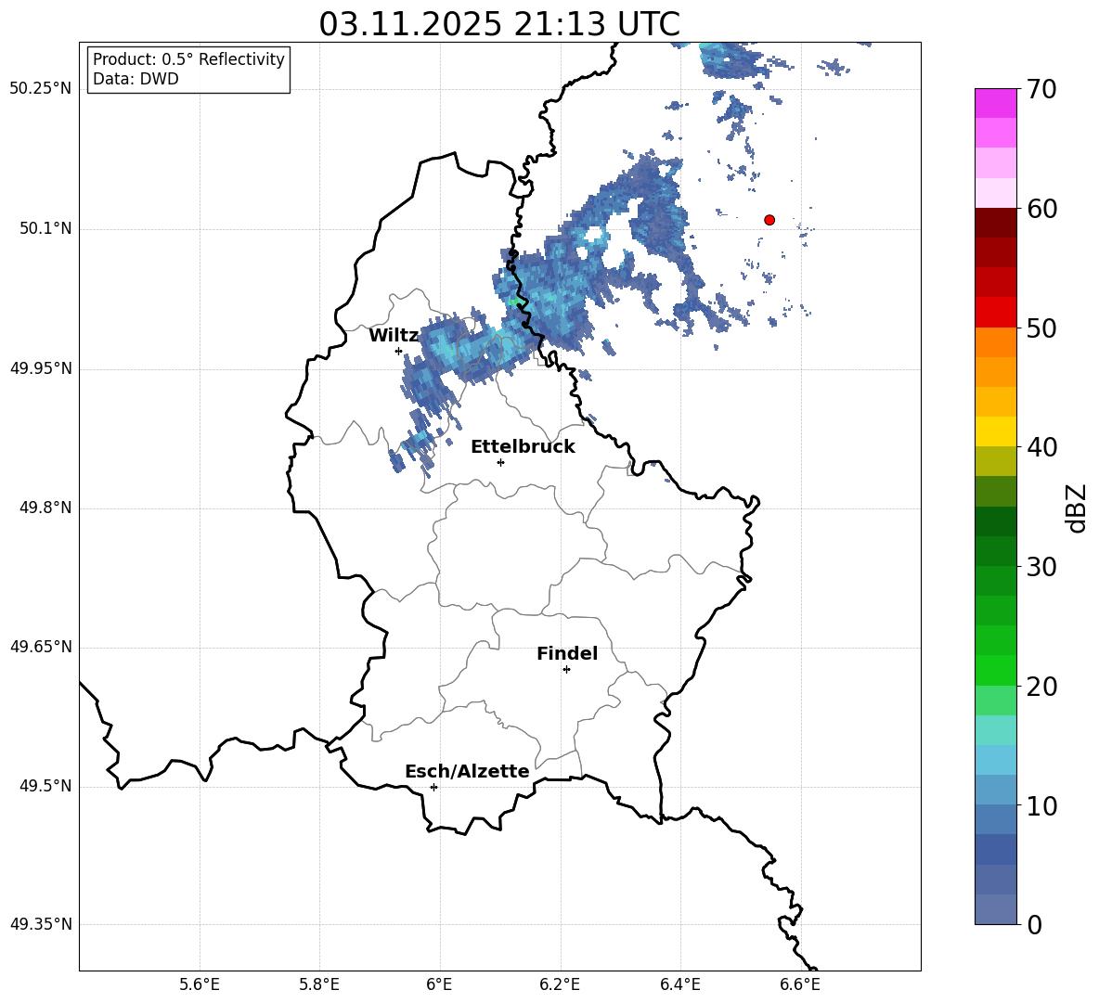Screen dimensions: 1099x1003
Task: Click the 0 tick label on colorbar
Action: 1034,924
